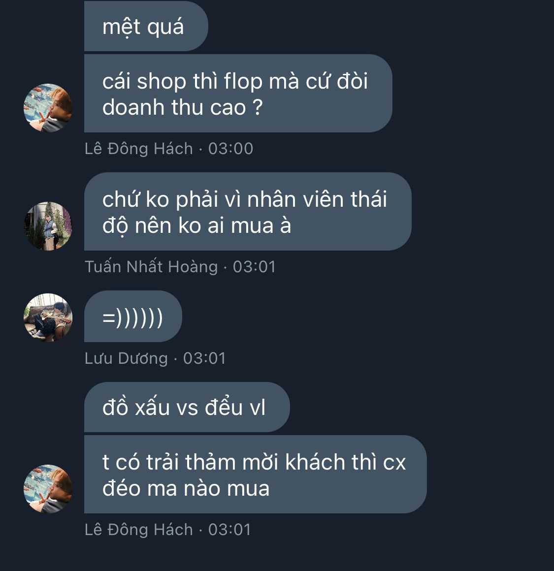Tap the words 'doanh thu cao ?' in the message
Screen dimensions: 554x571
[x=183, y=107]
